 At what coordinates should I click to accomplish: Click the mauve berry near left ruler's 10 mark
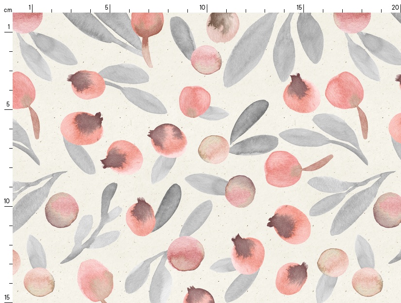(x=62, y=210)
